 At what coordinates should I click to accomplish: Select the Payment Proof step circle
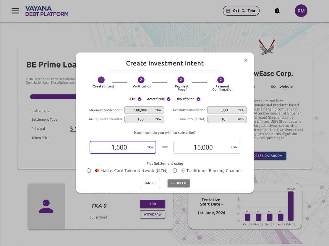[x=181, y=80]
